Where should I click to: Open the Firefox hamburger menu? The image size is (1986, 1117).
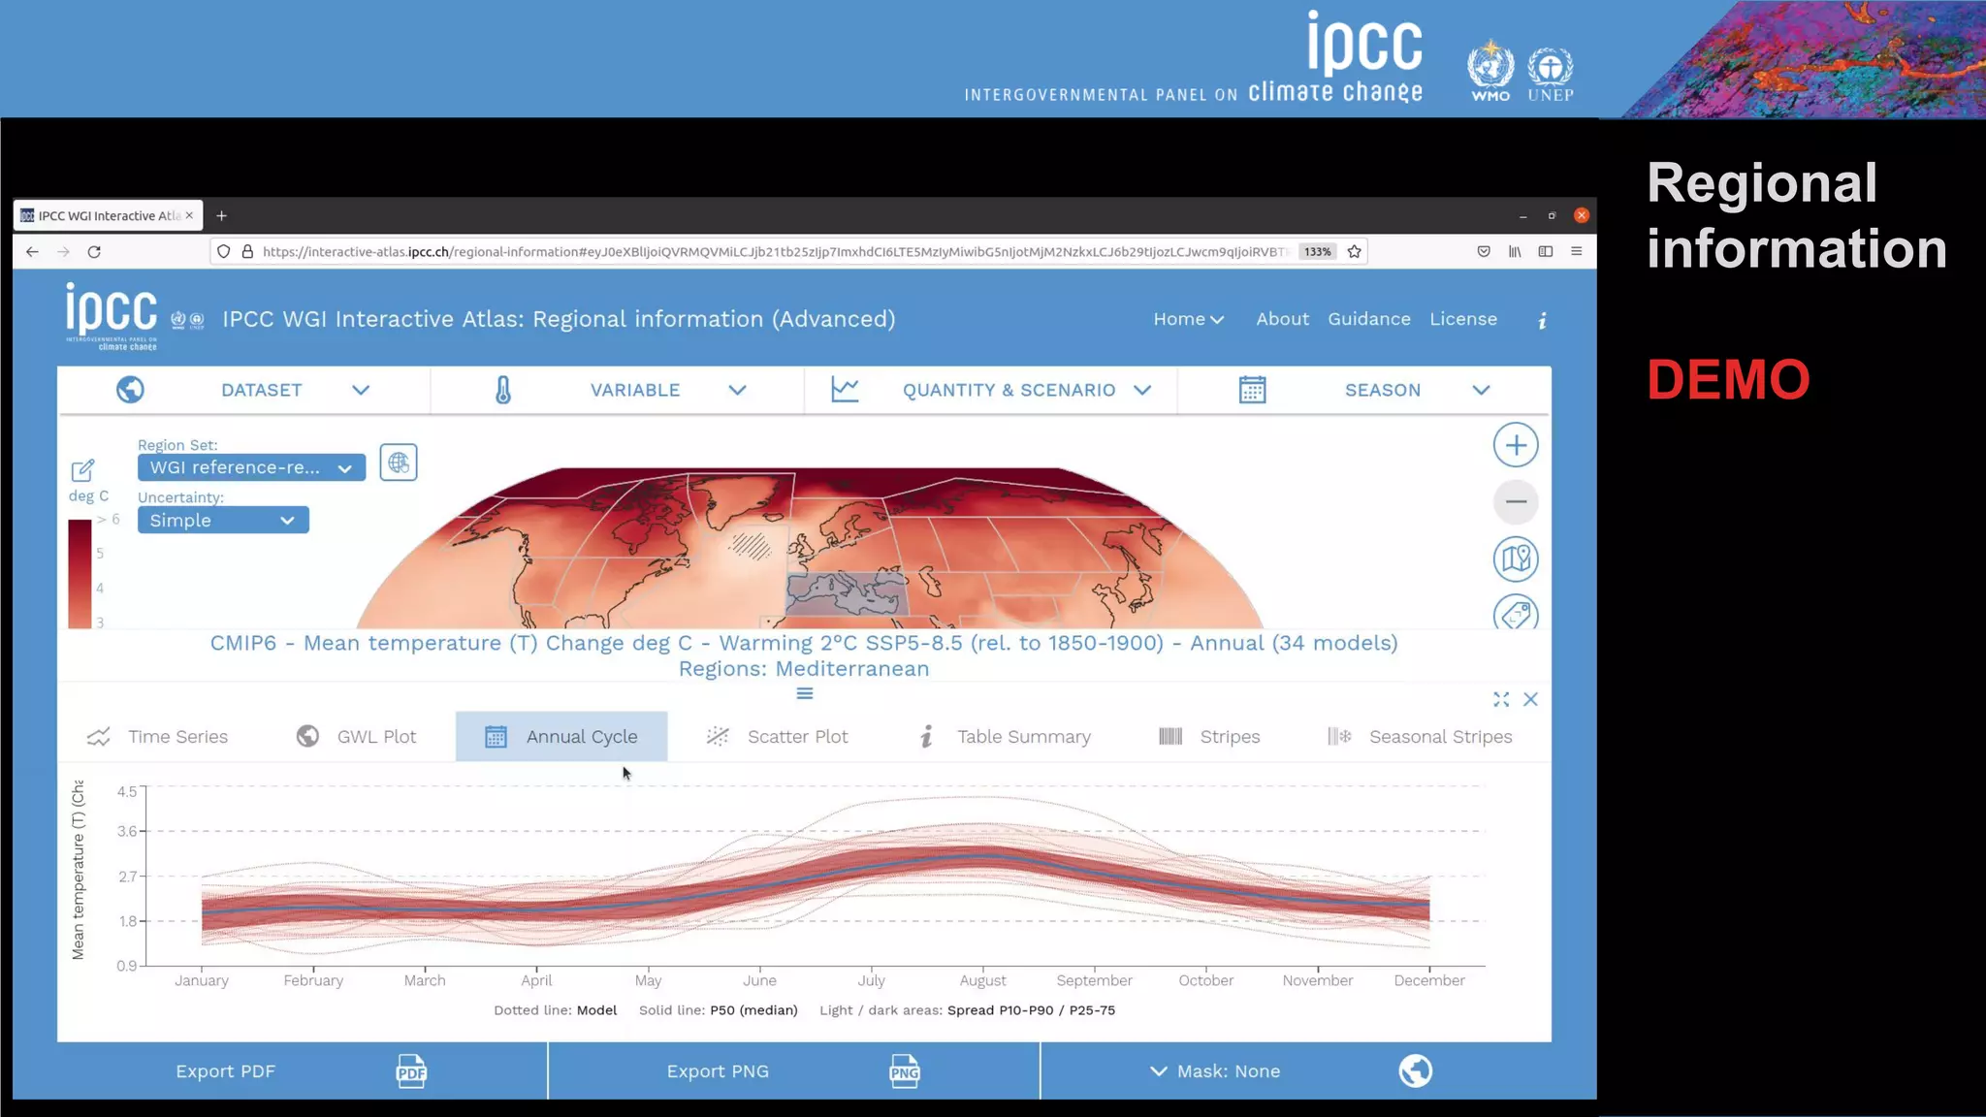(1577, 251)
